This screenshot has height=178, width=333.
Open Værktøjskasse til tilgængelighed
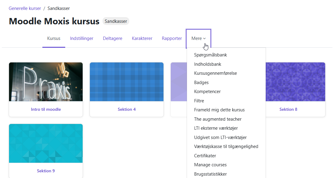coord(226,146)
